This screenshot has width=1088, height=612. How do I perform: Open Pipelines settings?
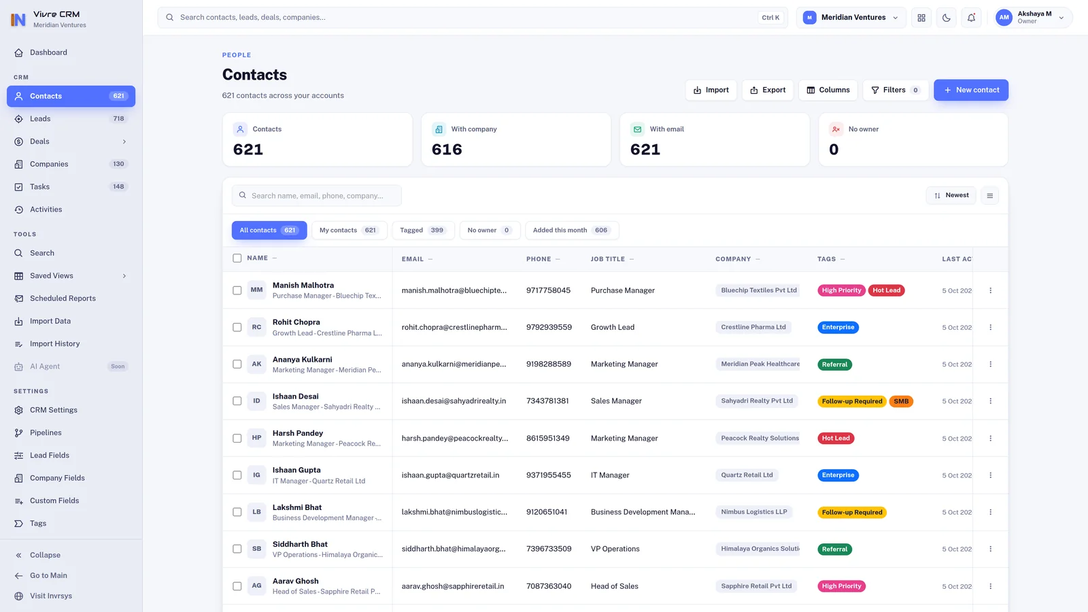(x=71, y=432)
